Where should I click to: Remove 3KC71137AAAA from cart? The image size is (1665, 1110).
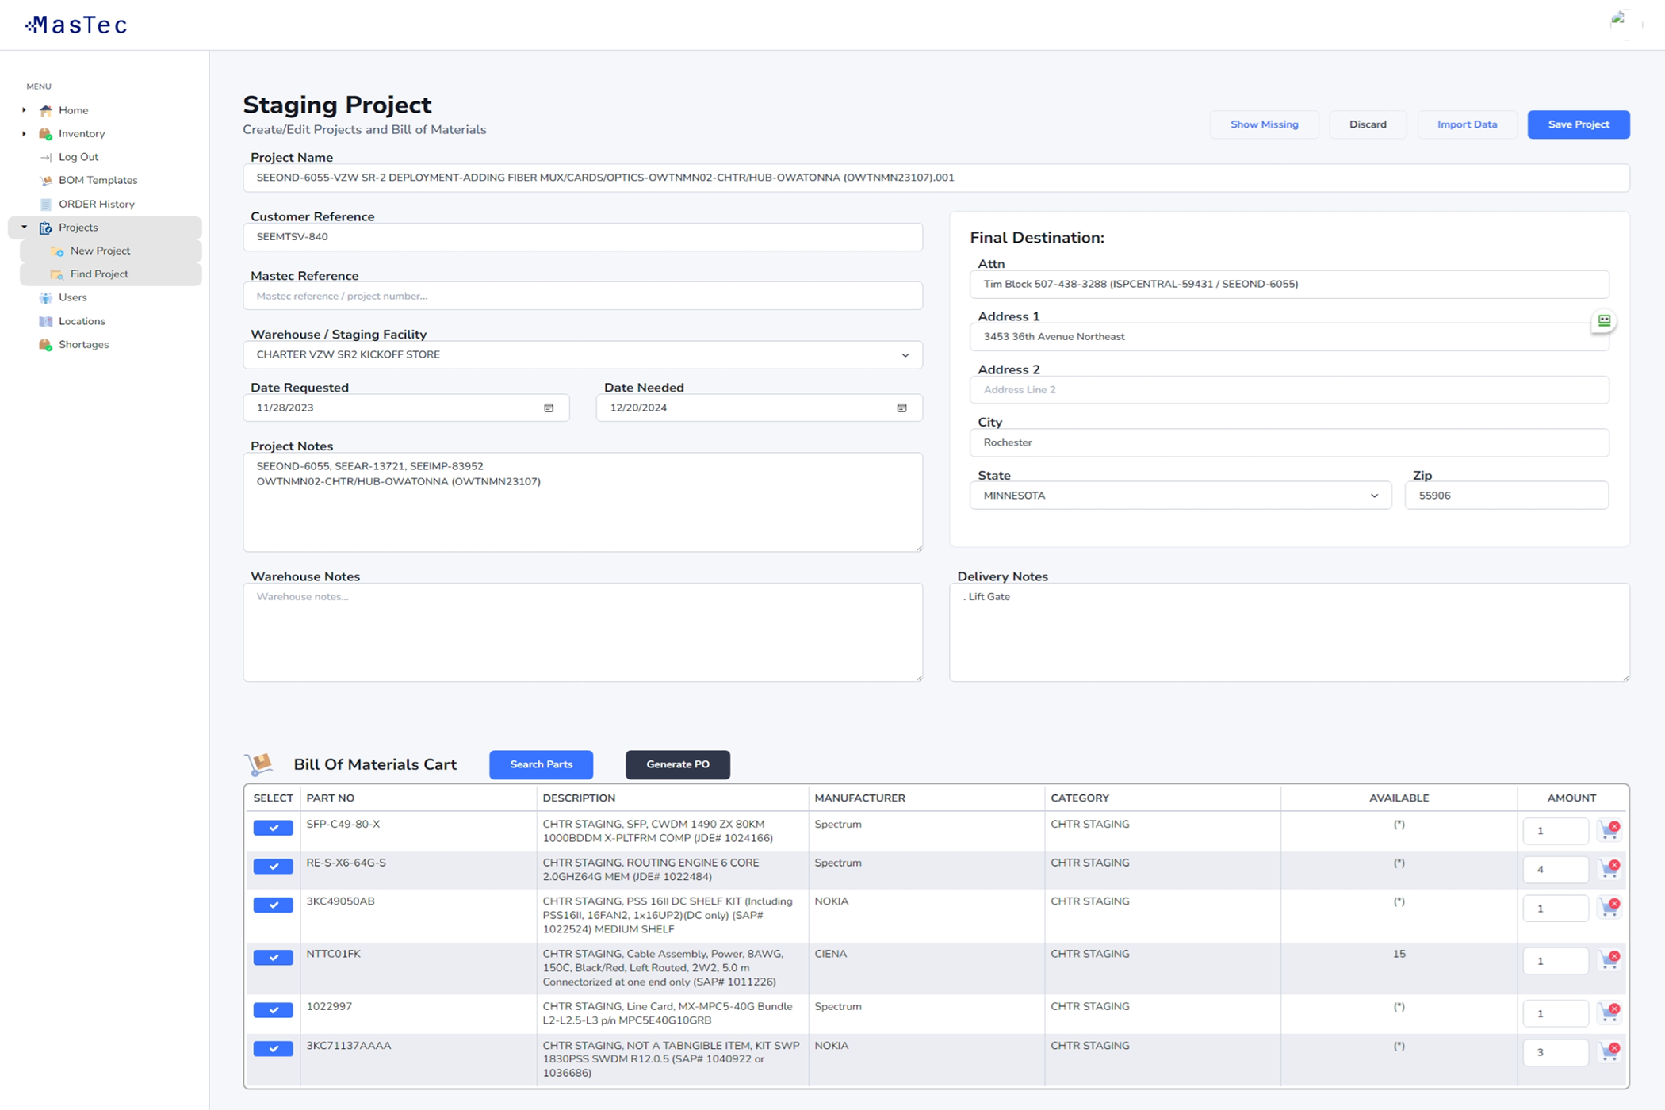click(1609, 1051)
